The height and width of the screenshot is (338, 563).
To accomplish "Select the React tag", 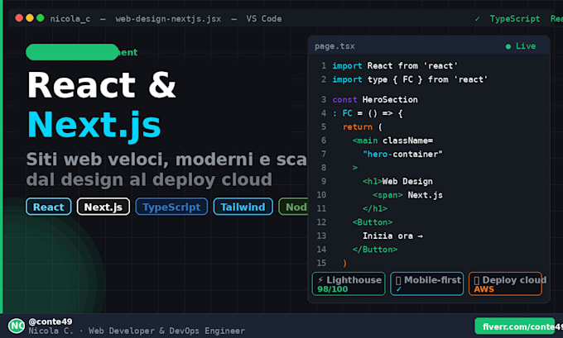I will point(49,207).
